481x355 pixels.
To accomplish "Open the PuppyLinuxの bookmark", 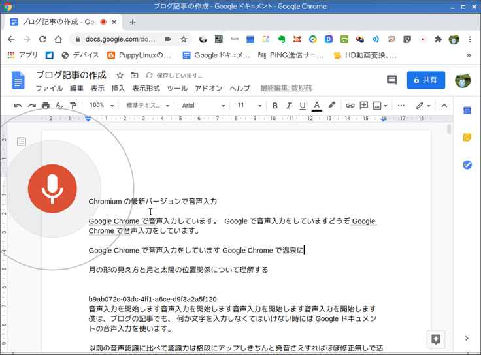I will pos(139,55).
